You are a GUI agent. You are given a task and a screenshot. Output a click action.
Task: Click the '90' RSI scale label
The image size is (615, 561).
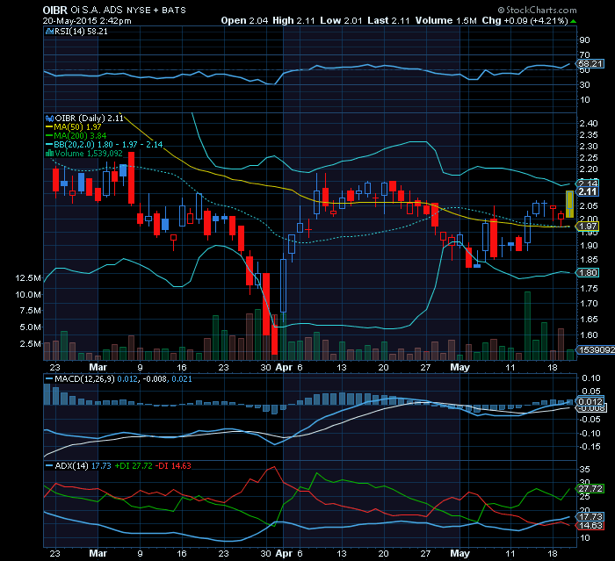[x=584, y=40]
